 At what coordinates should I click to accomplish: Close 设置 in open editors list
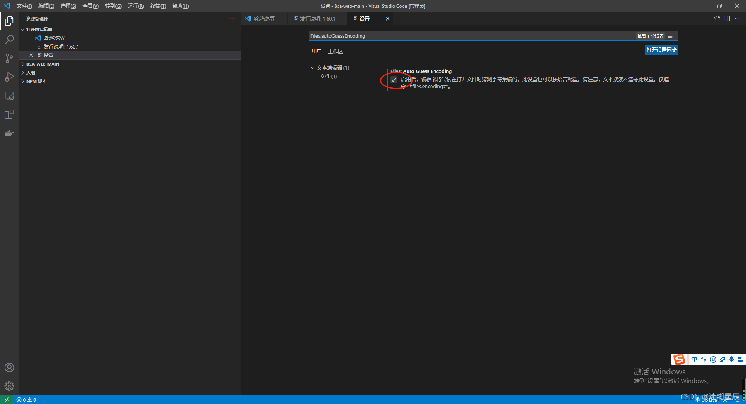click(x=31, y=55)
